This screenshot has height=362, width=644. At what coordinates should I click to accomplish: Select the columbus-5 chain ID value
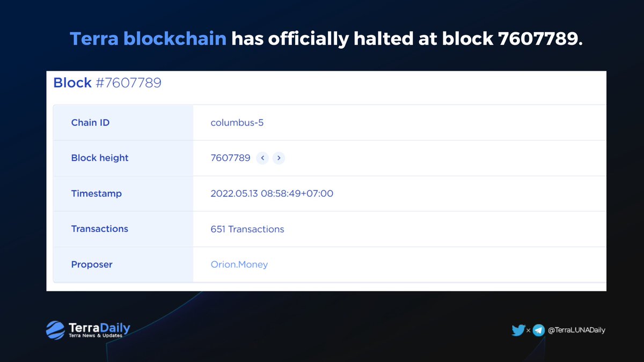pos(237,123)
